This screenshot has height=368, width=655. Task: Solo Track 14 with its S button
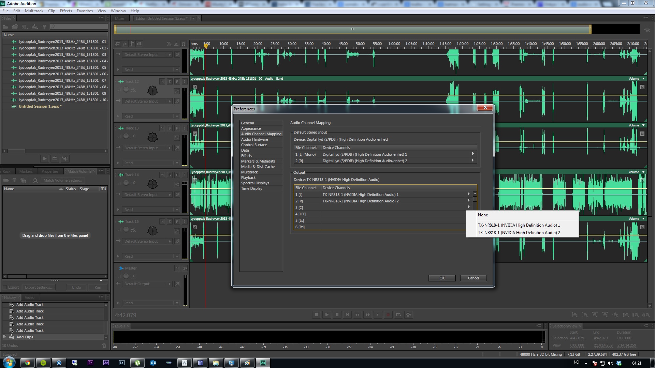point(170,175)
